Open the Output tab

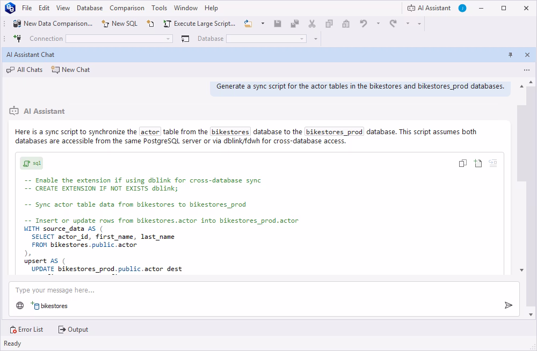(x=73, y=330)
